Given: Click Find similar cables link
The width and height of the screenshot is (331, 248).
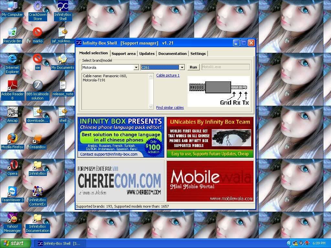Looking at the screenshot, I should point(170,108).
